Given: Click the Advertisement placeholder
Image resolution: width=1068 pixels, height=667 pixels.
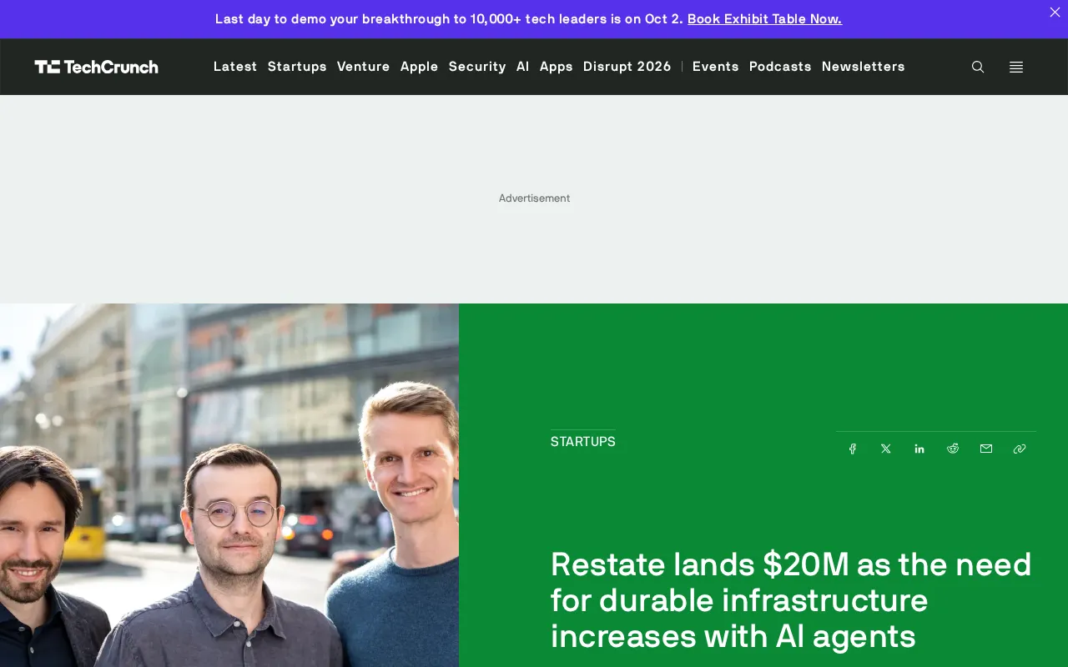Looking at the screenshot, I should click(534, 198).
